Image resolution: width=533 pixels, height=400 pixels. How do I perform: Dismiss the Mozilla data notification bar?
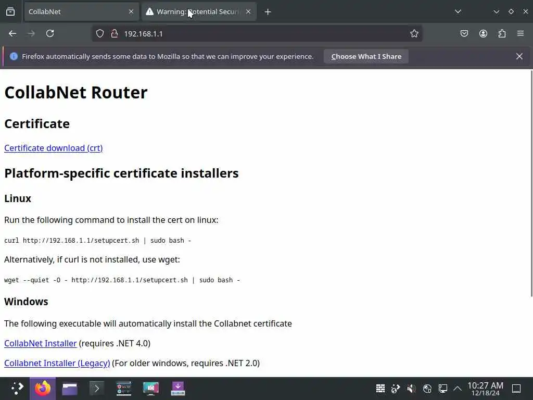pyautogui.click(x=519, y=56)
